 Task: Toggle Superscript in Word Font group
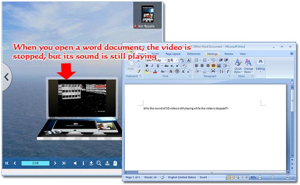pyautogui.click(x=177, y=66)
